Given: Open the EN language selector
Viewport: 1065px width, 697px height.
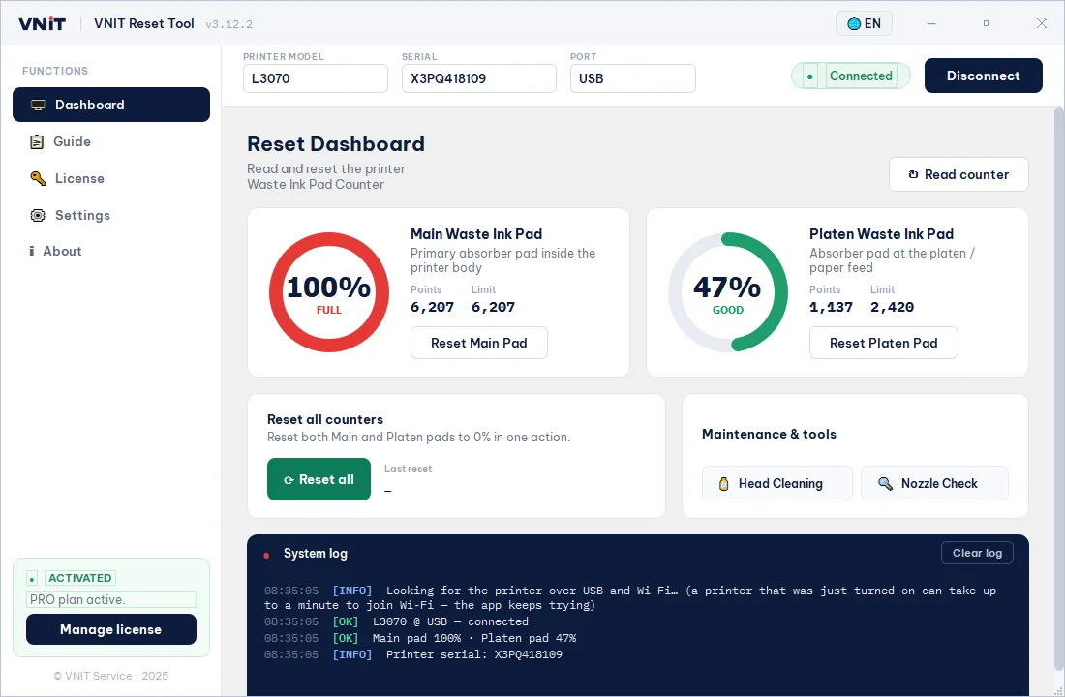Looking at the screenshot, I should pos(864,24).
